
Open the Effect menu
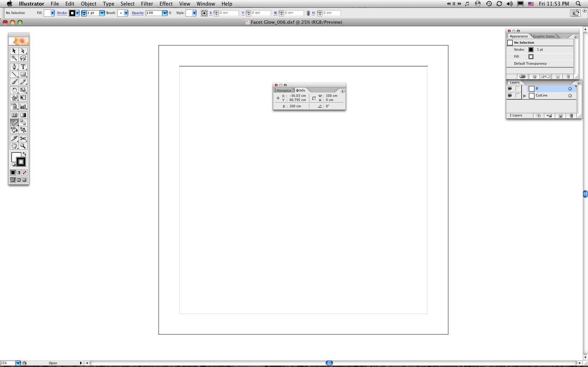[166, 4]
